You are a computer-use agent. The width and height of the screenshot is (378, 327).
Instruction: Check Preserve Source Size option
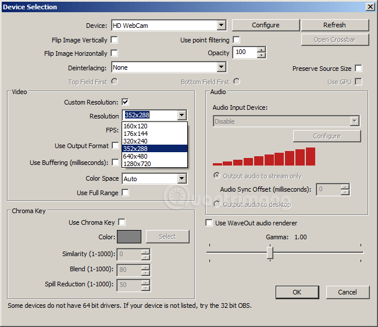coord(358,69)
